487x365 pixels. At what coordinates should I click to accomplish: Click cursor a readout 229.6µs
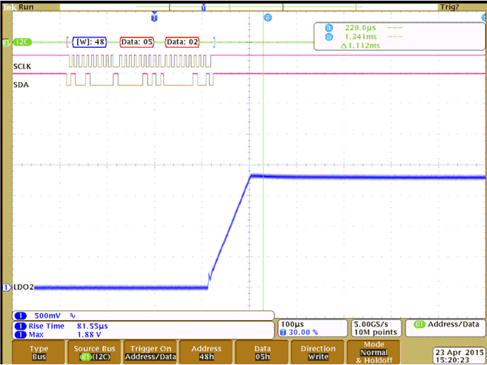click(360, 28)
